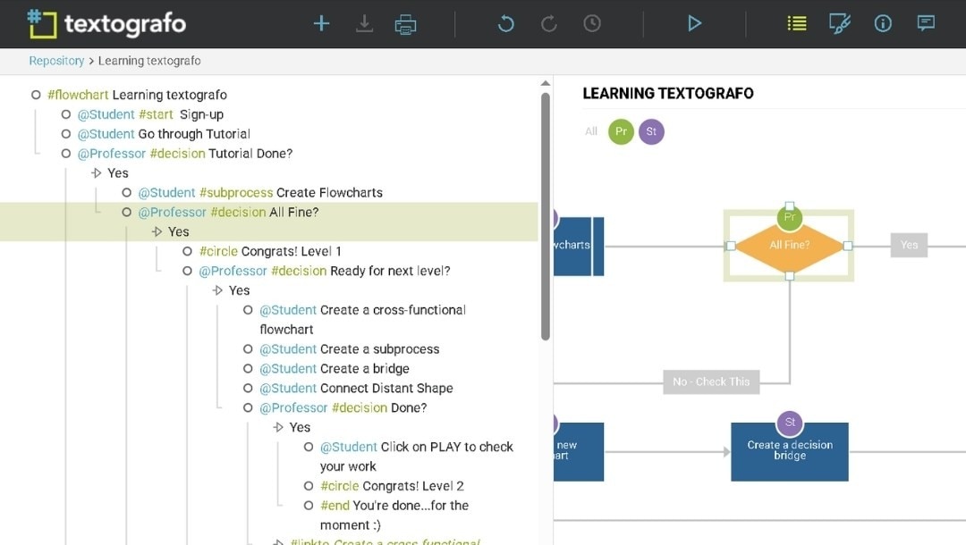966x545 pixels.
Task: Click #circle Congrats! Level 2 line
Action: [x=392, y=486]
